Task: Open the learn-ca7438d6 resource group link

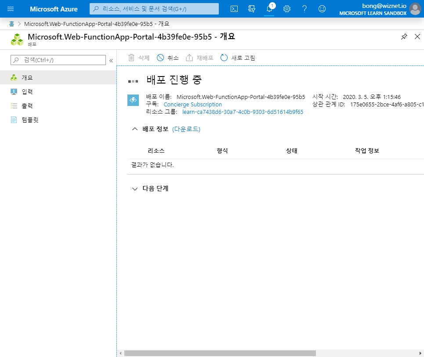Action: 243,112
